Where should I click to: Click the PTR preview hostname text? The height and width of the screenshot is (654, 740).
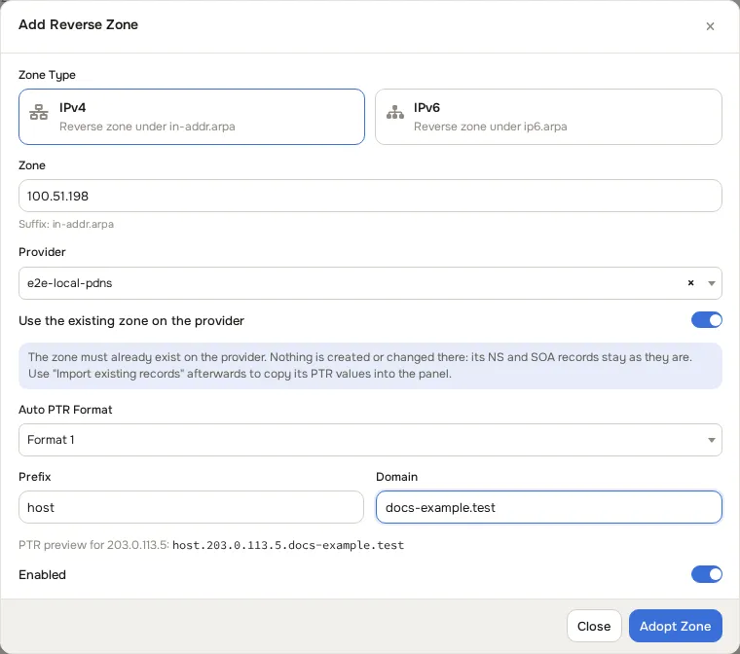288,545
